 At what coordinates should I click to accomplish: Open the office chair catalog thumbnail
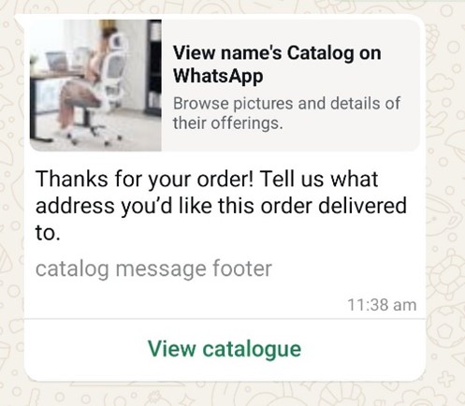pyautogui.click(x=95, y=85)
